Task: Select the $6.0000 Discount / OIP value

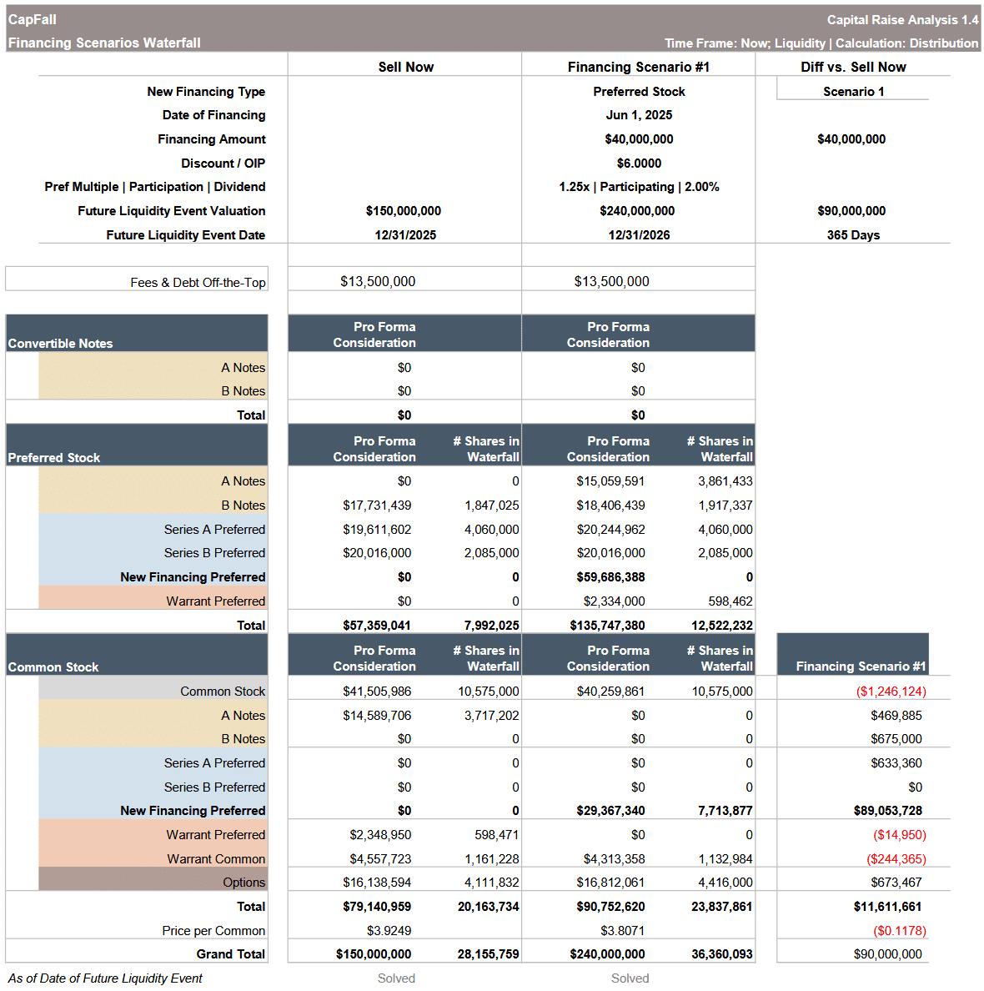Action: 639,163
